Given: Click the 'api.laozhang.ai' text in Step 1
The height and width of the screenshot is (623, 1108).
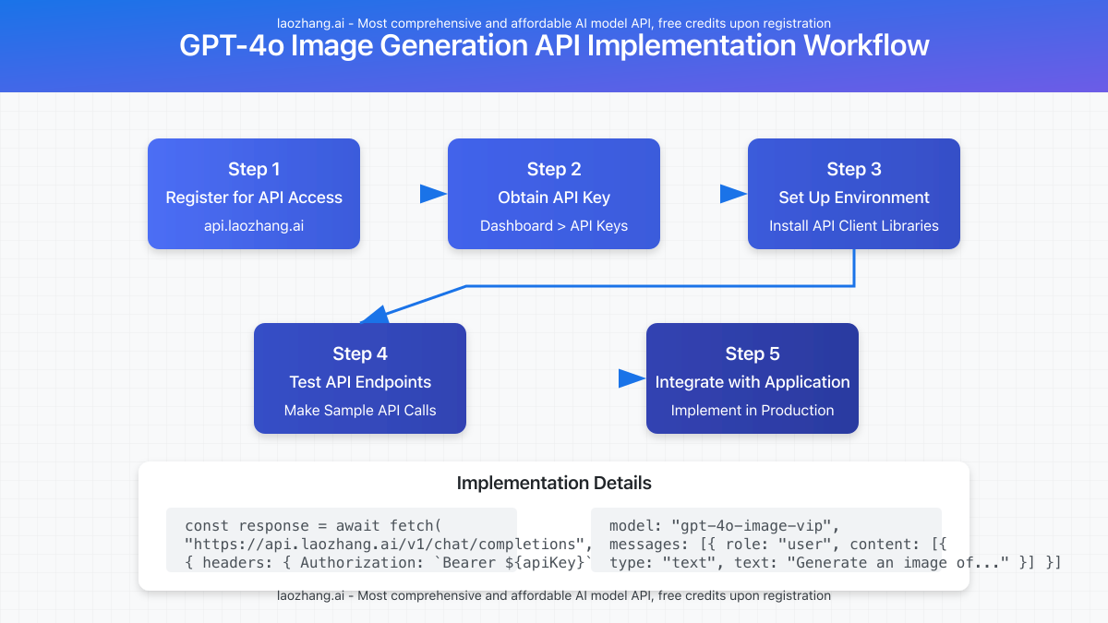Looking at the screenshot, I should coord(254,225).
